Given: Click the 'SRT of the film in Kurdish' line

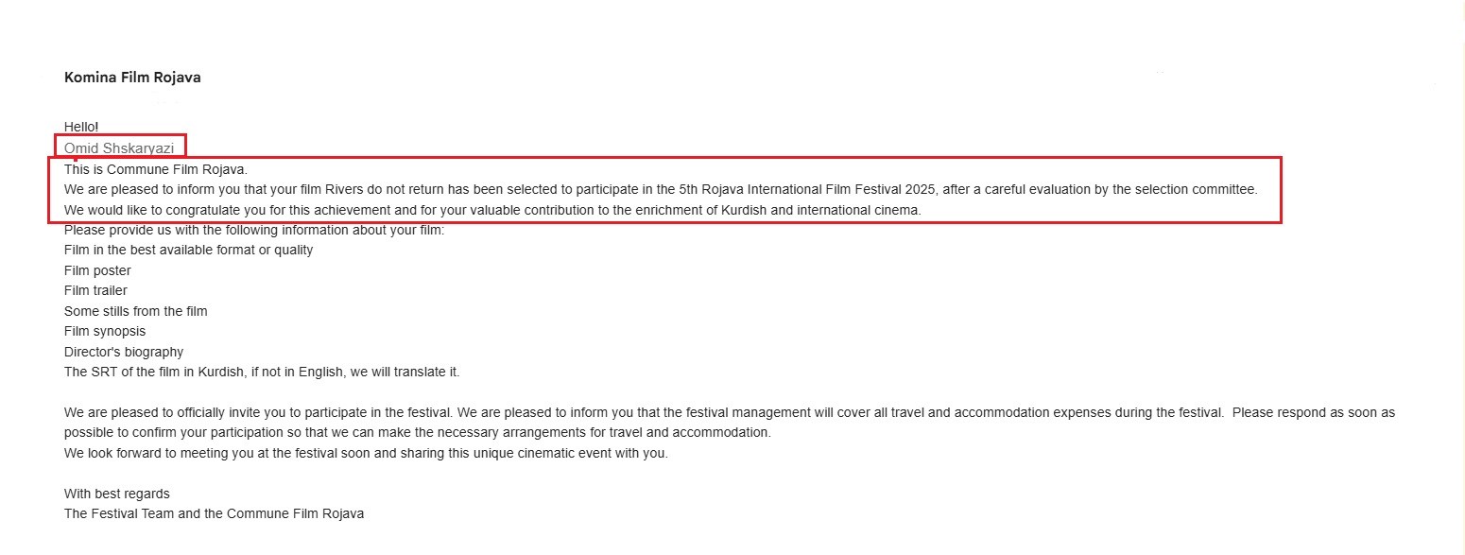Looking at the screenshot, I should coord(262,373).
